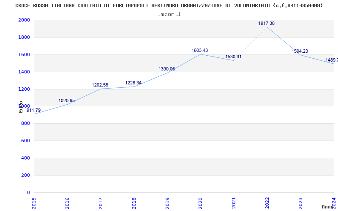Click the 1917.38 peak data label
Image resolution: width=338 pixels, height=211 pixels.
(x=267, y=23)
